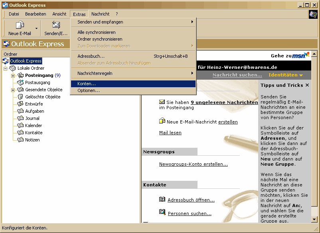Click the Journal folder icon
320x233 pixels.
(x=20, y=118)
